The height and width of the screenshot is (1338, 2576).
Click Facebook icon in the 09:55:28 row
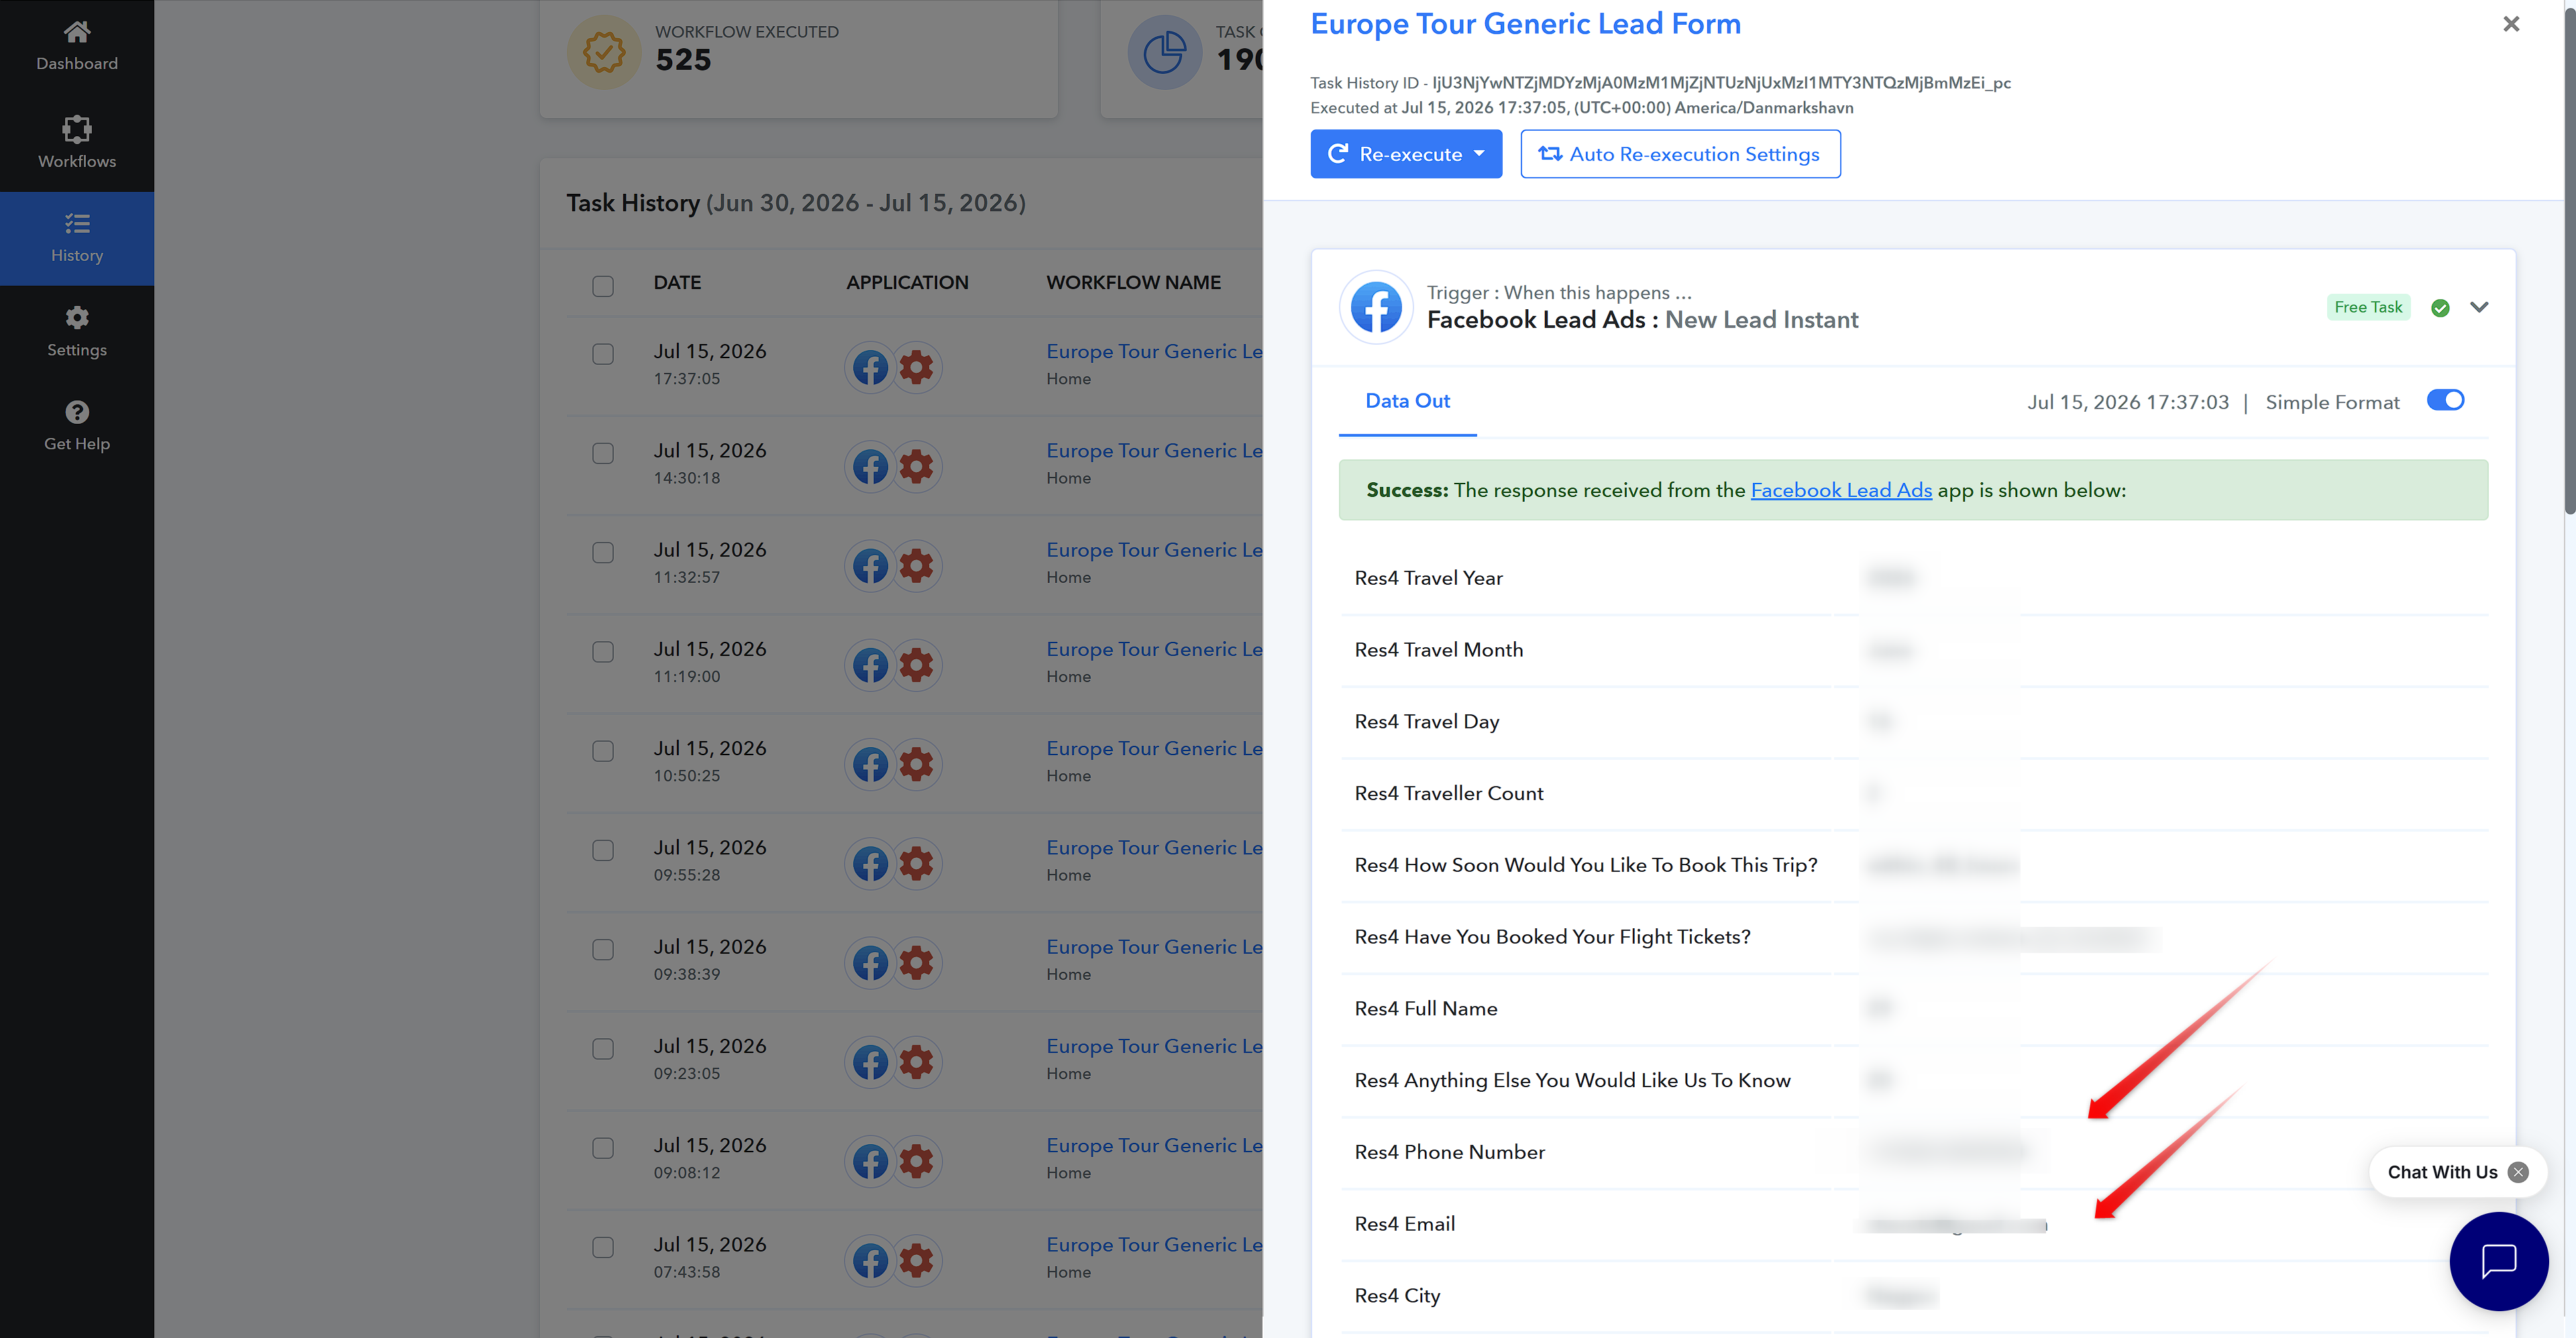(870, 863)
